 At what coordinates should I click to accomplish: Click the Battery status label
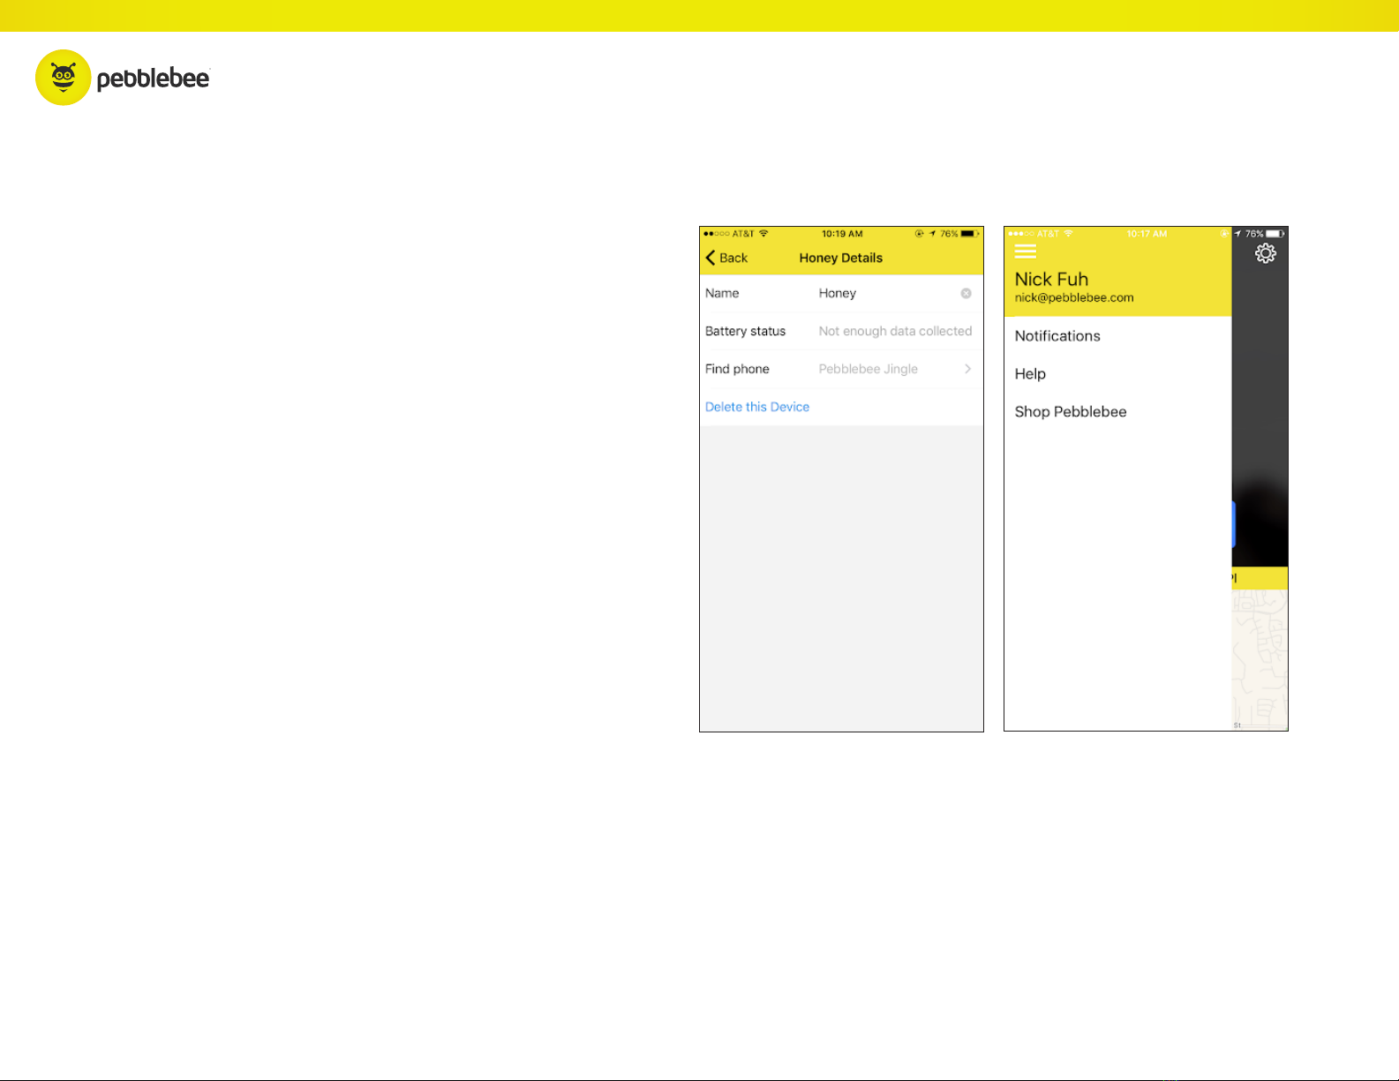point(745,331)
